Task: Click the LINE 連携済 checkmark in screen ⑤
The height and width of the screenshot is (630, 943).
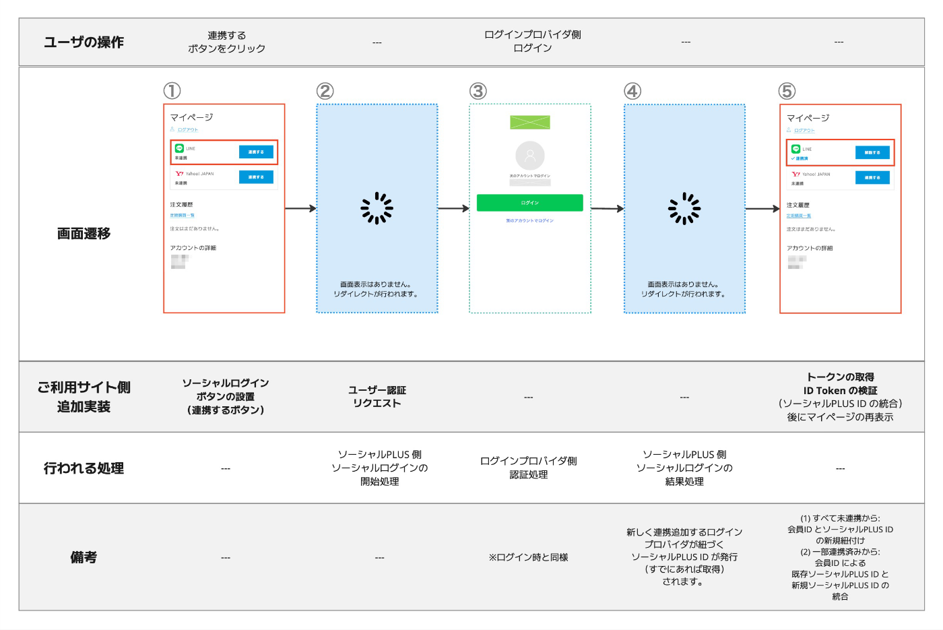Action: pos(793,158)
